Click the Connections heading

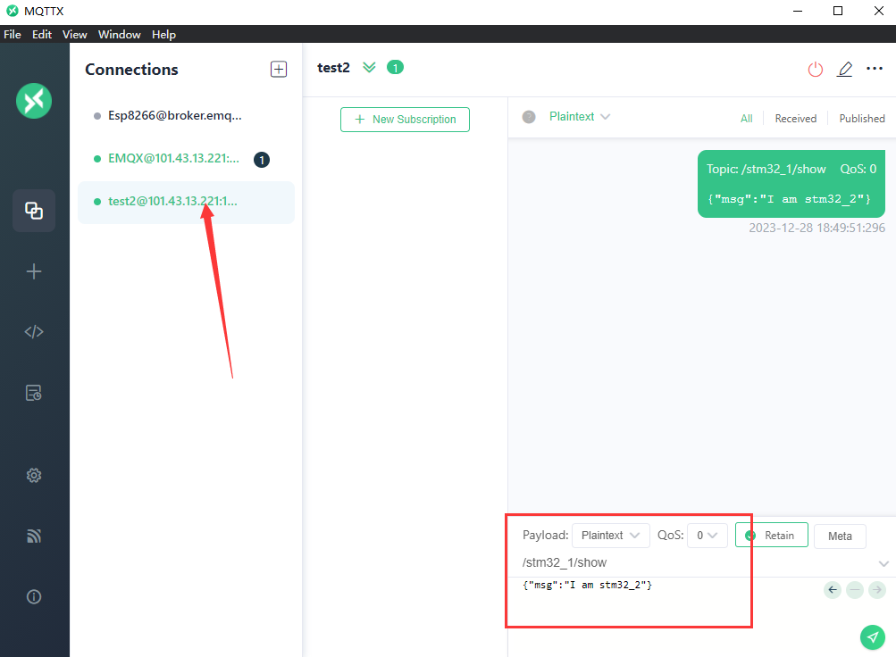(131, 70)
